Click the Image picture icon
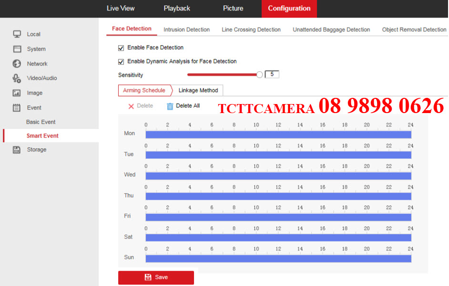The height and width of the screenshot is (286, 449). tap(17, 93)
